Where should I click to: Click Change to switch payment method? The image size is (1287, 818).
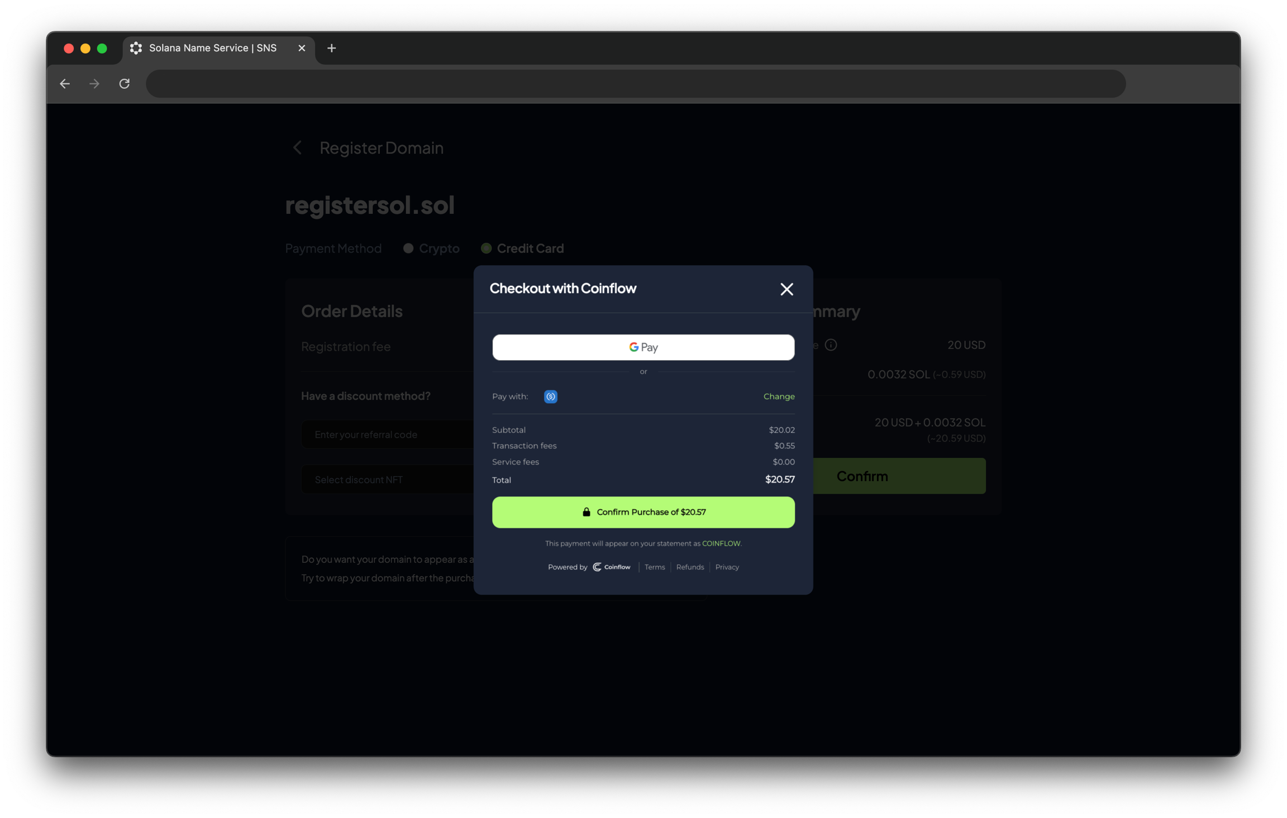click(779, 396)
